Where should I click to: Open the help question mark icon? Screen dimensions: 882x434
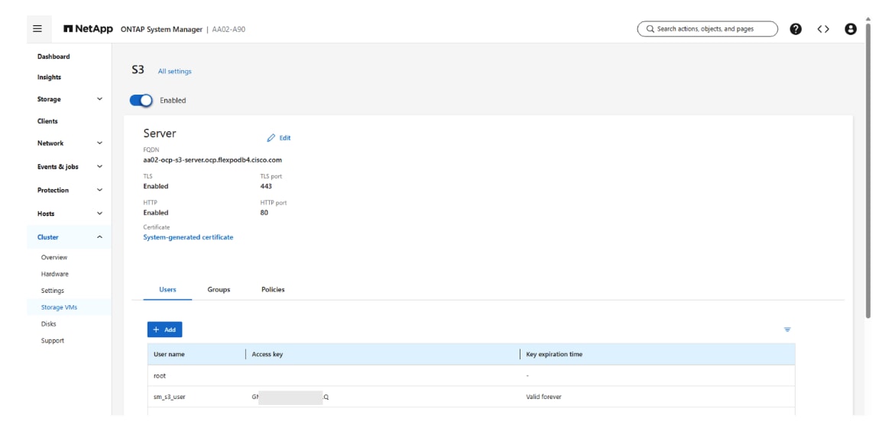(x=796, y=29)
